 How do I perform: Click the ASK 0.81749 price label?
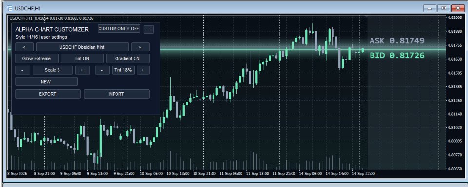tap(397, 41)
